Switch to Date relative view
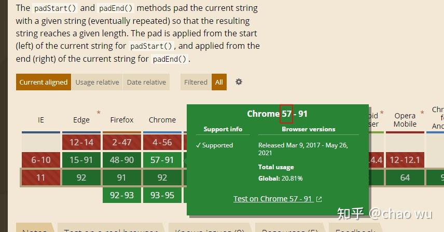Screen dimensions: 444x232 pyautogui.click(x=146, y=82)
